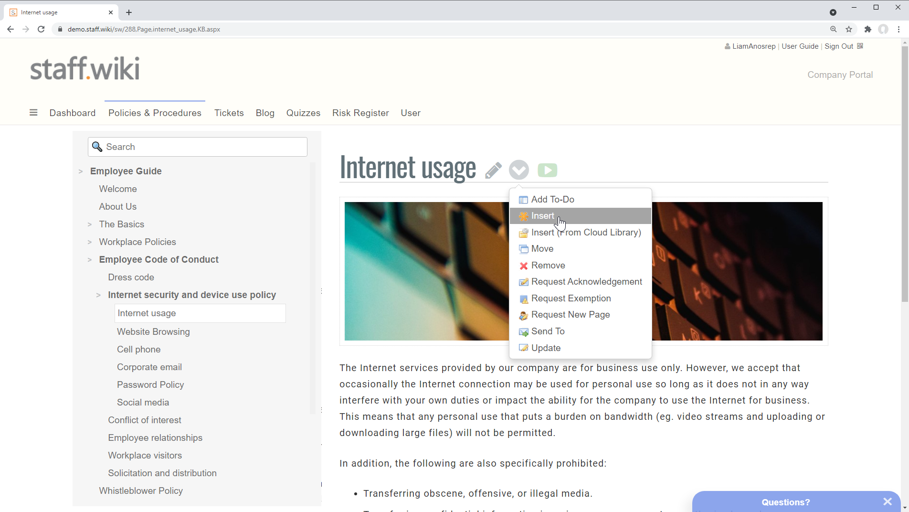The width and height of the screenshot is (909, 512).
Task: Switch to the Blog tab
Action: coord(265,113)
